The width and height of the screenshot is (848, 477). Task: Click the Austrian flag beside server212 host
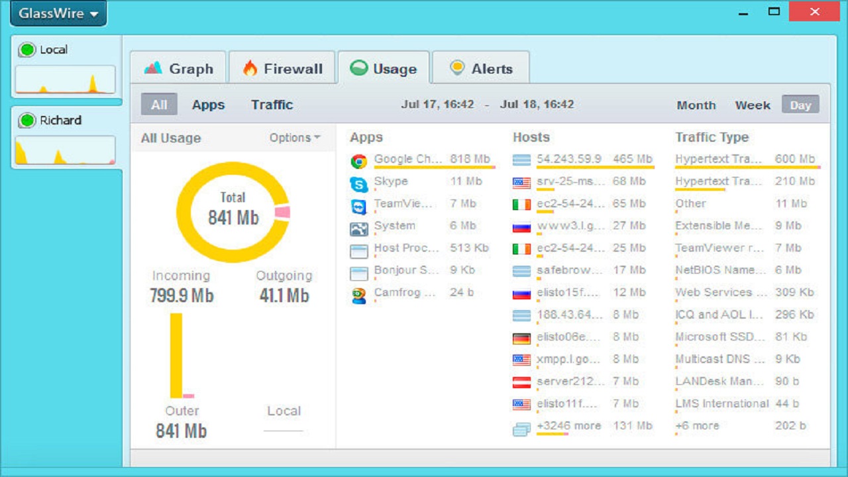point(522,382)
